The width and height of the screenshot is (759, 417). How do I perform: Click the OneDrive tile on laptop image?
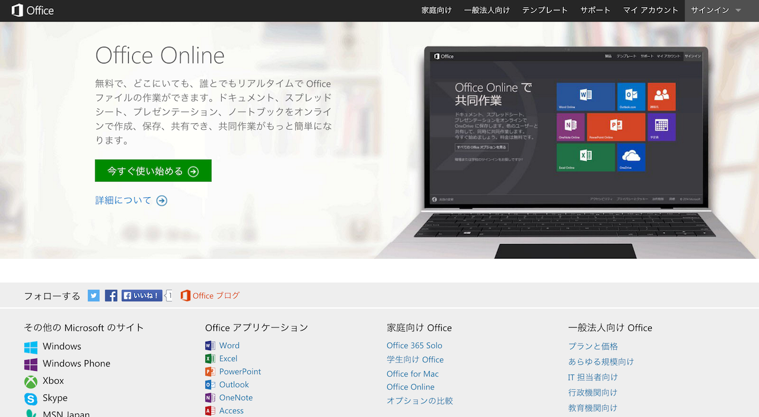coord(631,157)
